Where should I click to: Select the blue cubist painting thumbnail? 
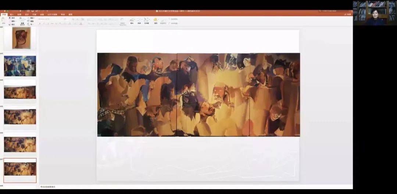point(20,66)
